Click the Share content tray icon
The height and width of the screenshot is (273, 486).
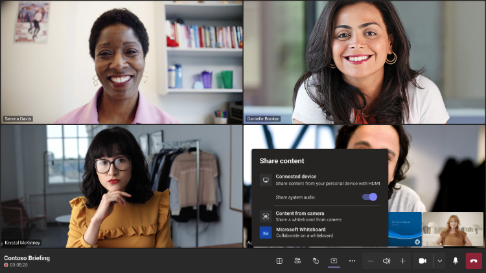point(334,261)
